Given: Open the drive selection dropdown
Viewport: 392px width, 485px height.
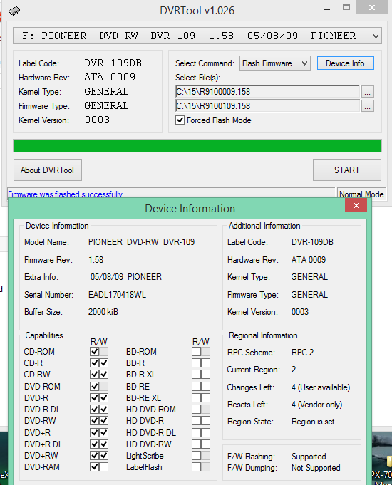Looking at the screenshot, I should (197, 36).
